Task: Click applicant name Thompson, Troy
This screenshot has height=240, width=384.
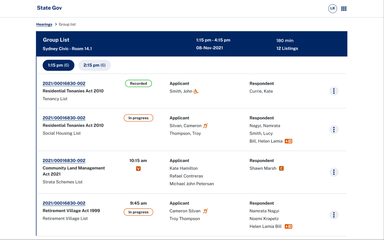Action: (185, 133)
